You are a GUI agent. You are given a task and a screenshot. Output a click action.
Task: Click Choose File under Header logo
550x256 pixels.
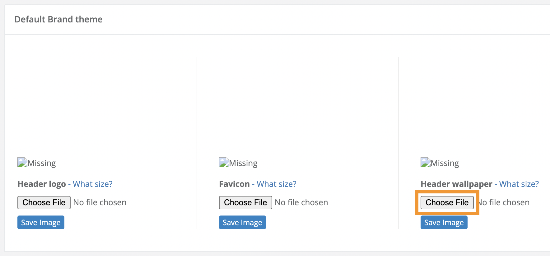(x=44, y=202)
